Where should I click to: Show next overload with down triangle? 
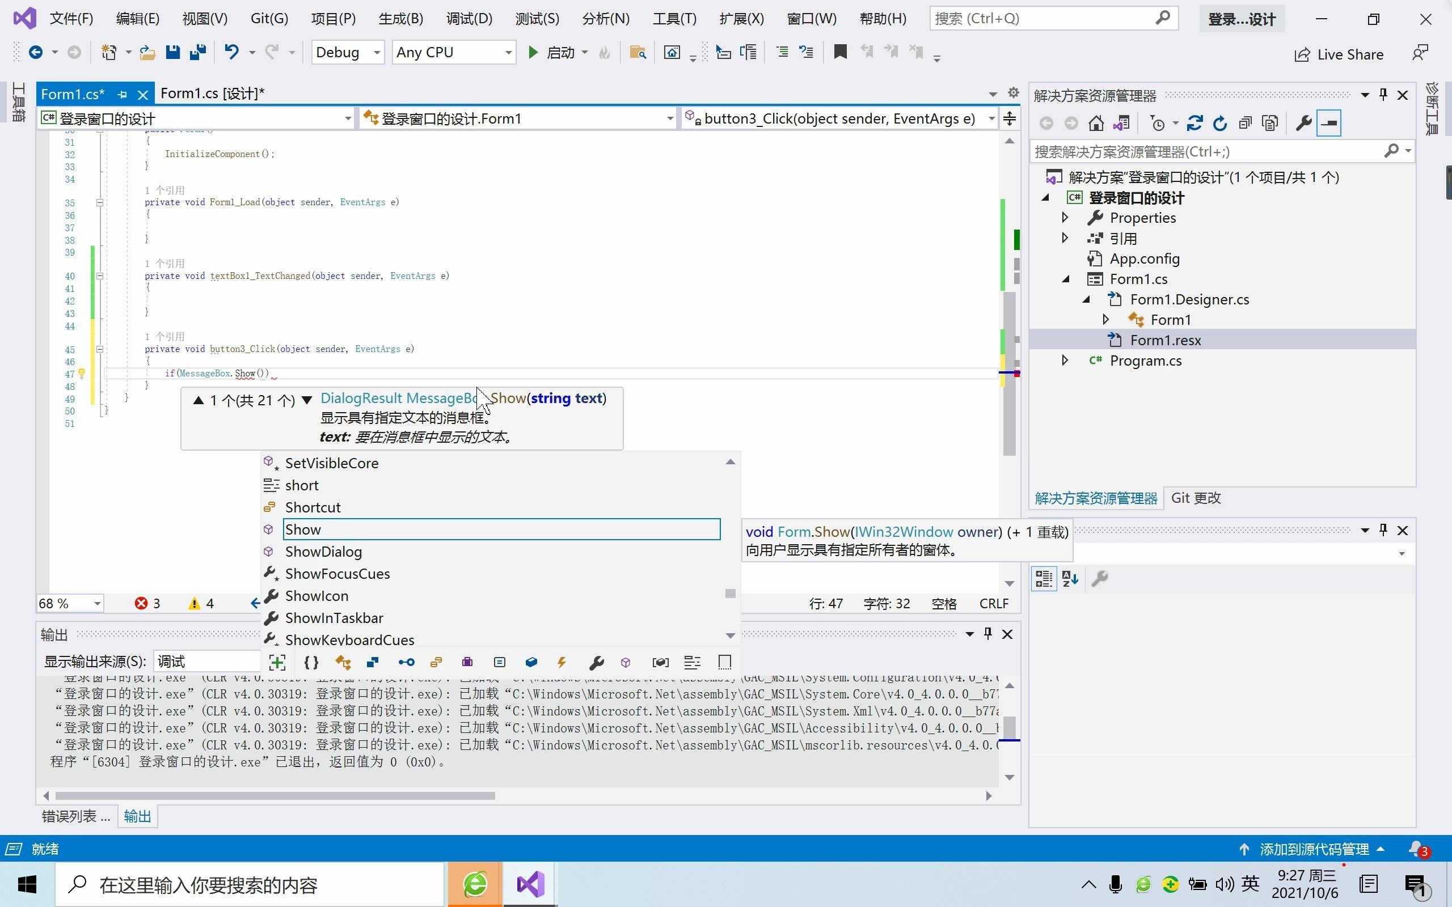pos(307,400)
